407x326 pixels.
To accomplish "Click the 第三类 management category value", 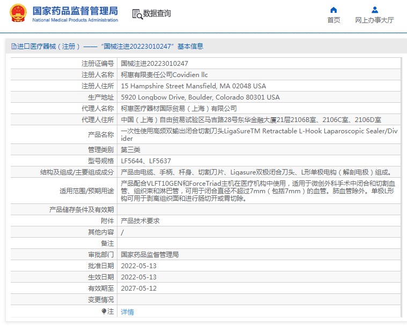I will pos(131,149).
